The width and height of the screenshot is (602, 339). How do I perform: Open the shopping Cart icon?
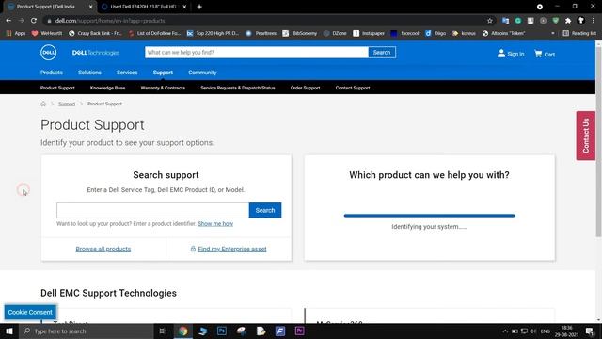[538, 54]
